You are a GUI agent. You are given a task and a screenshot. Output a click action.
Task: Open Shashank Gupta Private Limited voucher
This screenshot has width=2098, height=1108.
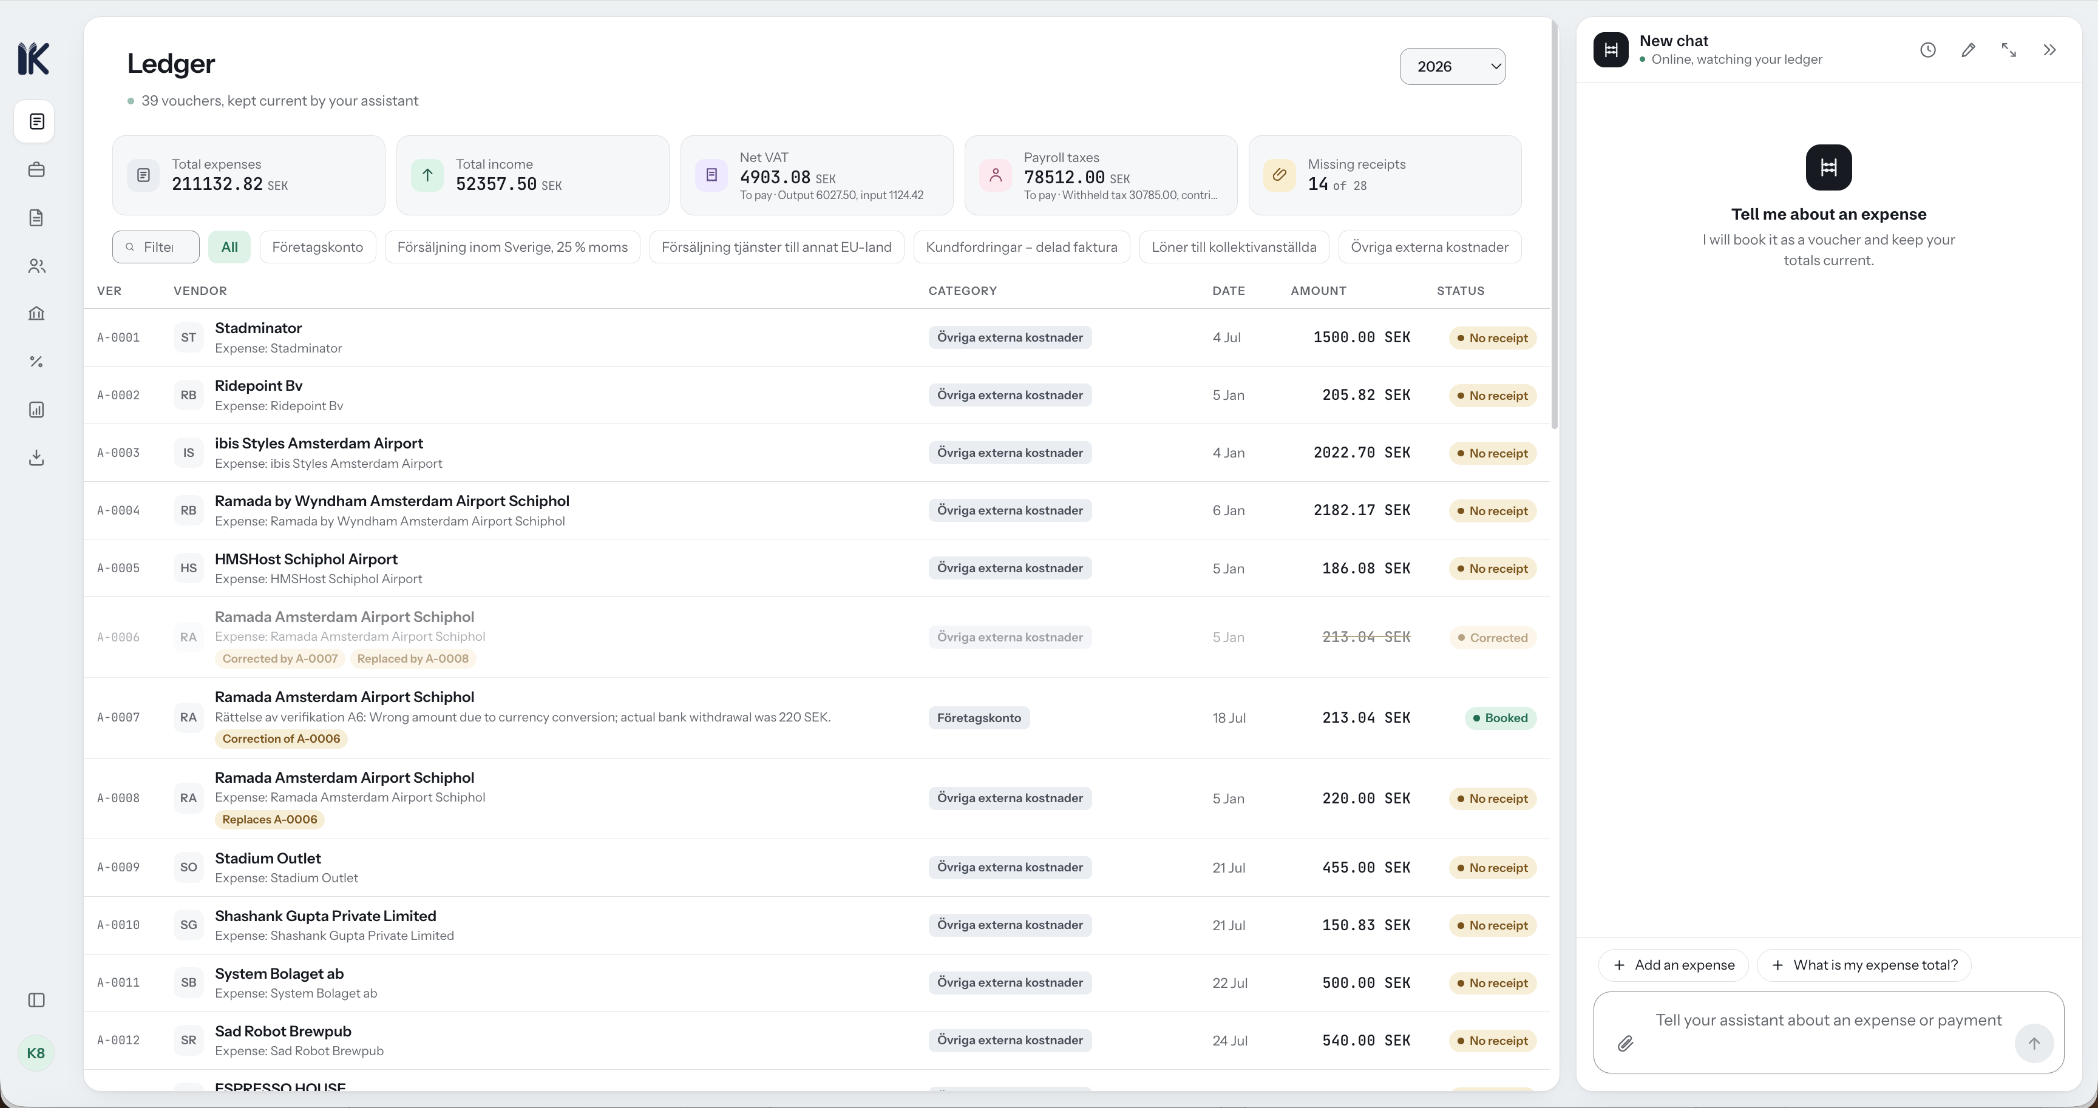pos(816,925)
